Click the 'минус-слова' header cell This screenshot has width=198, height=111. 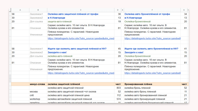point(37,84)
